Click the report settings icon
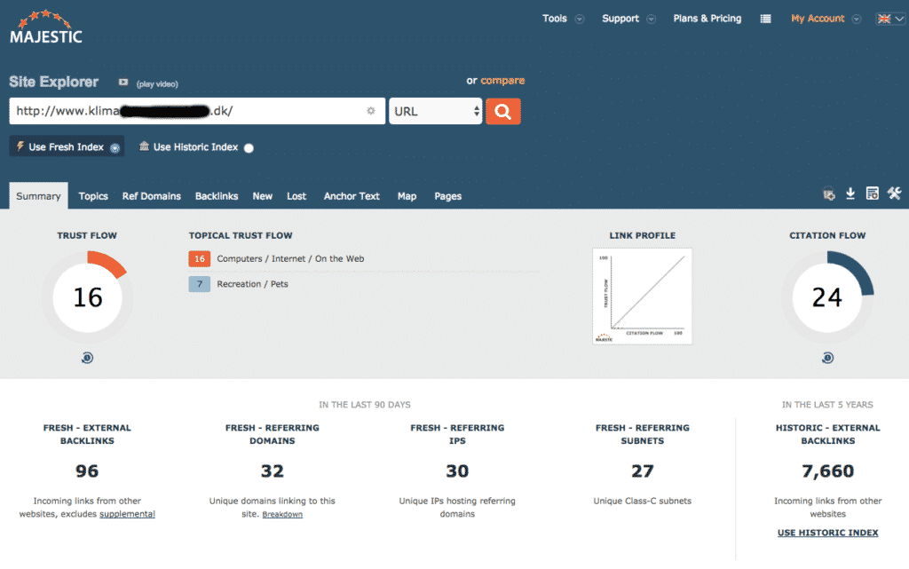Image resolution: width=909 pixels, height=569 pixels. point(872,194)
